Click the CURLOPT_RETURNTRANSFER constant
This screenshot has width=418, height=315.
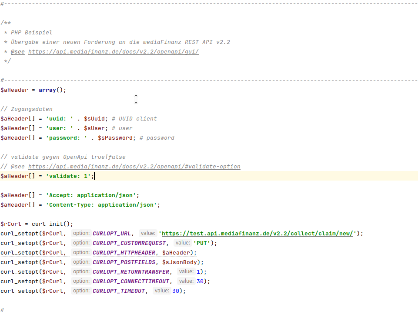coord(131,272)
